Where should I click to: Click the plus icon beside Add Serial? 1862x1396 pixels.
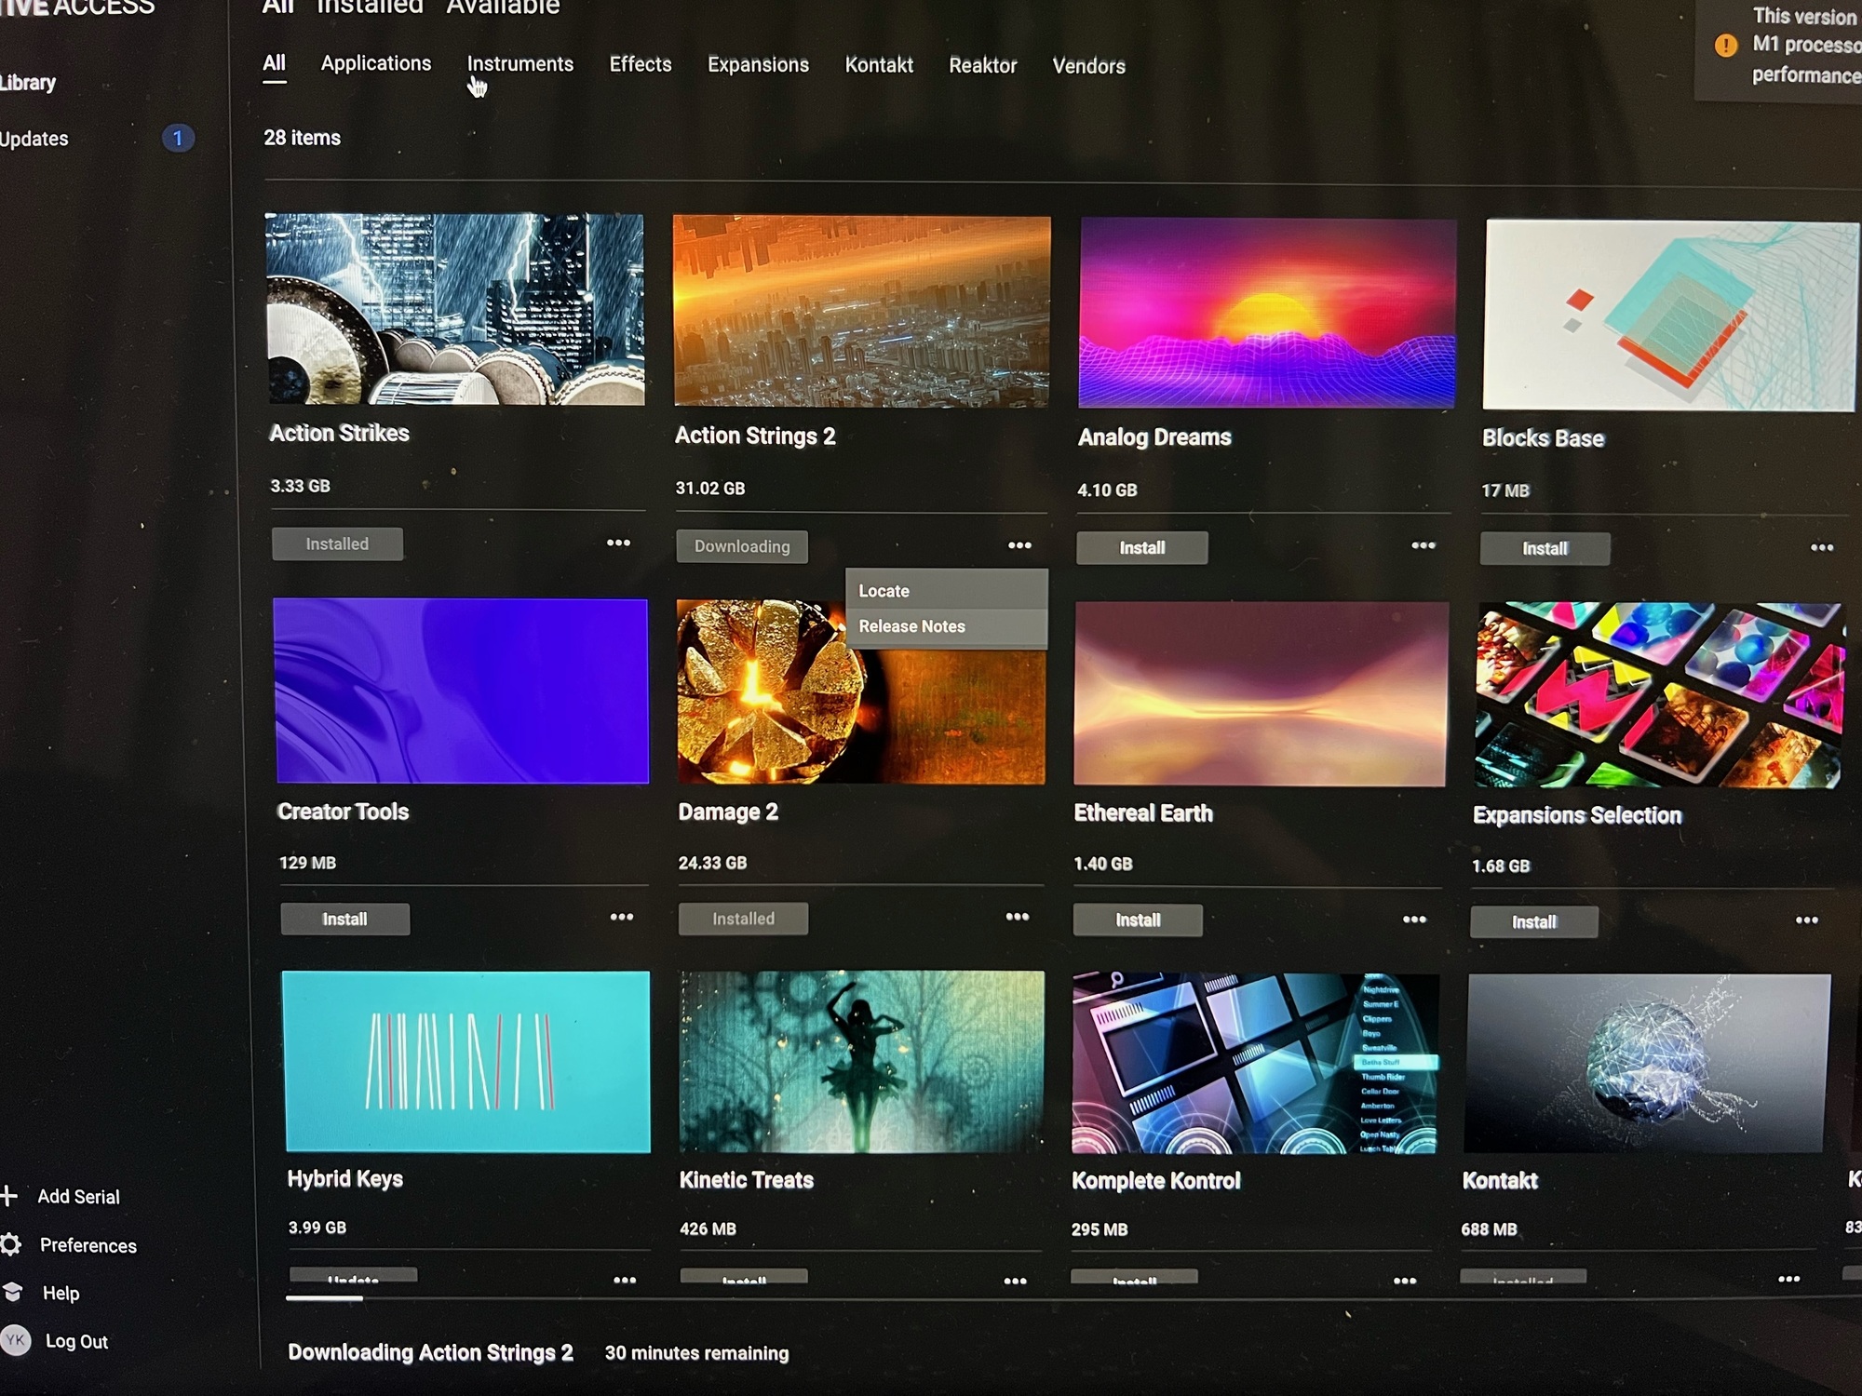coord(8,1196)
